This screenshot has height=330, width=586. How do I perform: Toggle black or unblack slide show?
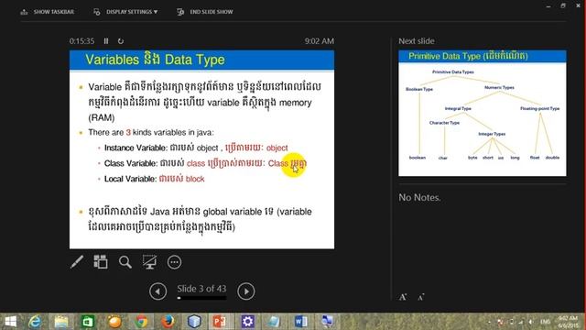coord(149,262)
